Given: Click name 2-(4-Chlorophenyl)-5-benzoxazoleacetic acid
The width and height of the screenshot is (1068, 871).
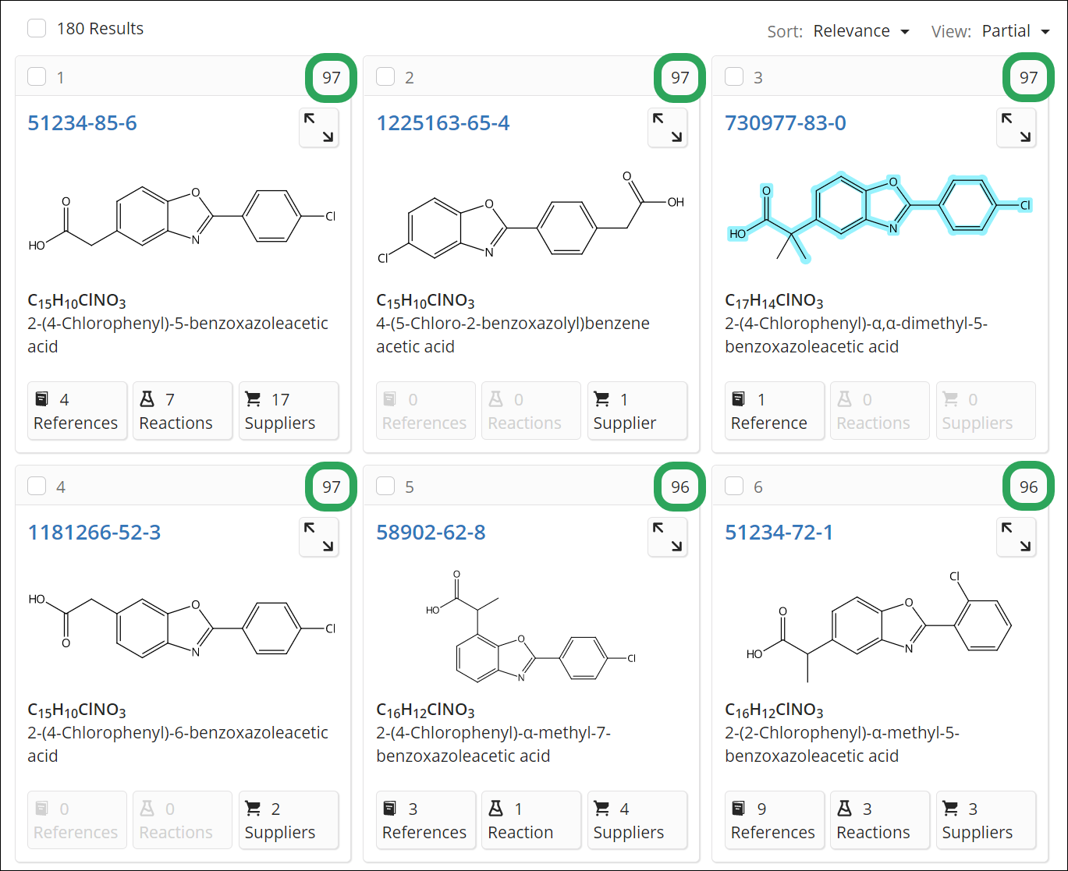Looking at the screenshot, I should (178, 335).
